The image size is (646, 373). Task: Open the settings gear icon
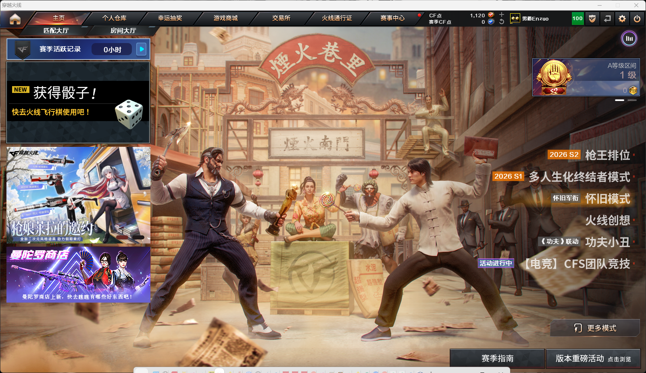622,19
